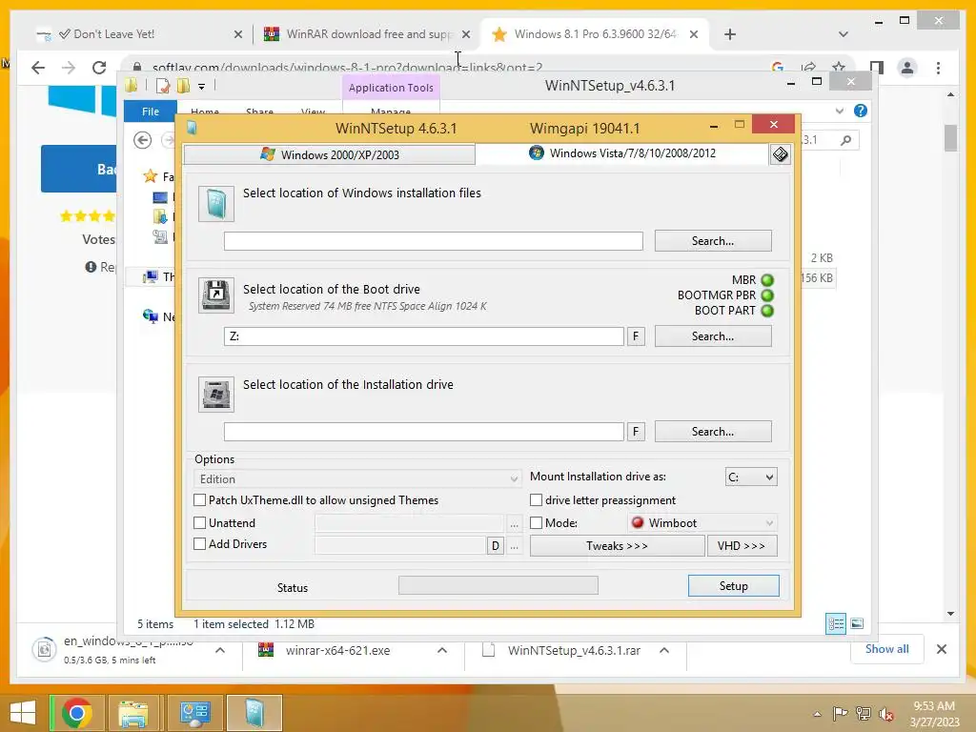Click Search for Installation drive location

pos(713,432)
